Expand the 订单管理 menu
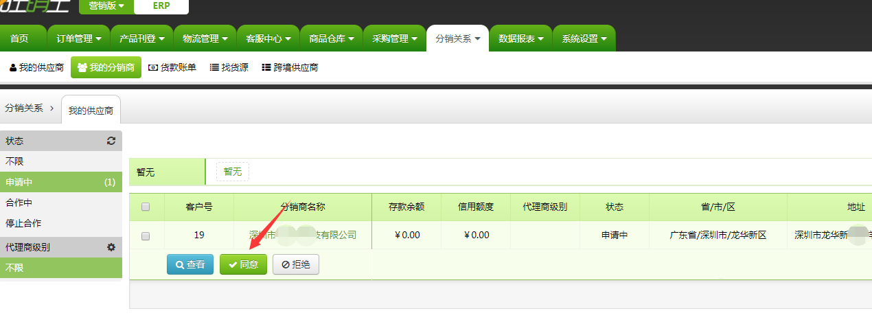Screen dimensions: 872x333 (x=79, y=38)
